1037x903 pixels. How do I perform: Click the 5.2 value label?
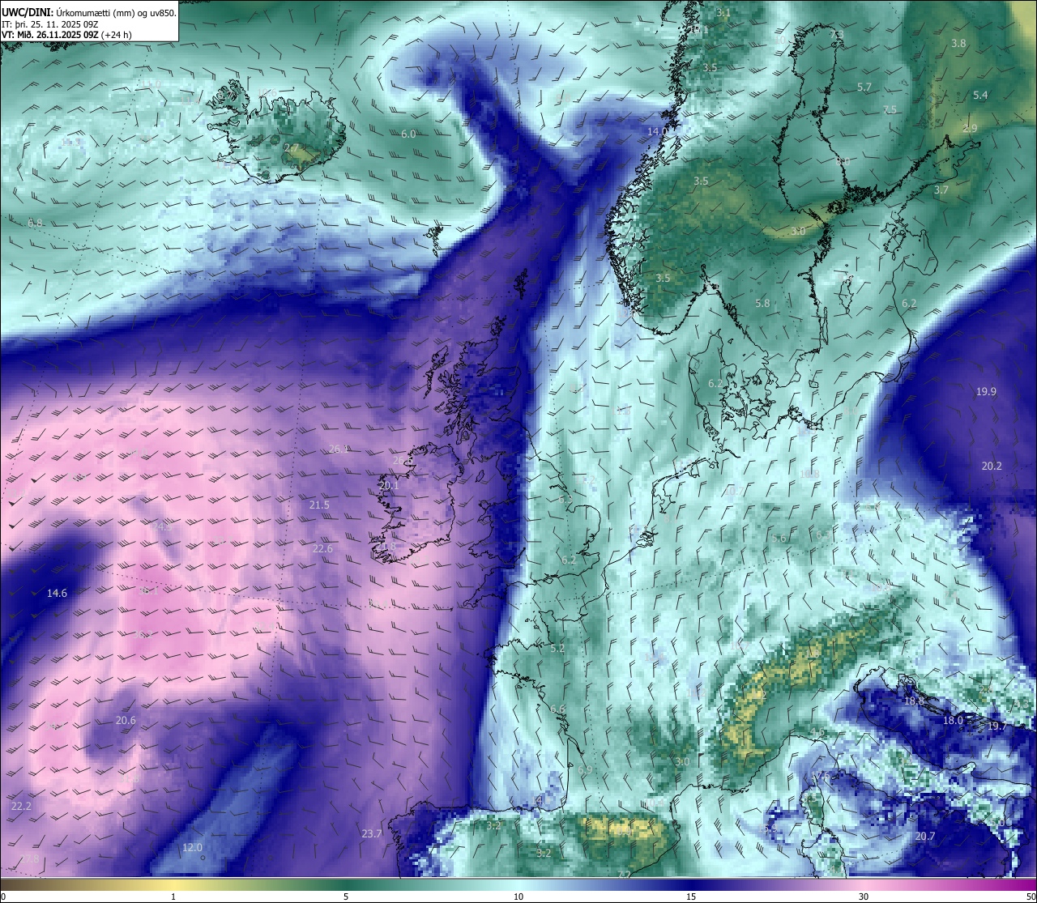557,649
